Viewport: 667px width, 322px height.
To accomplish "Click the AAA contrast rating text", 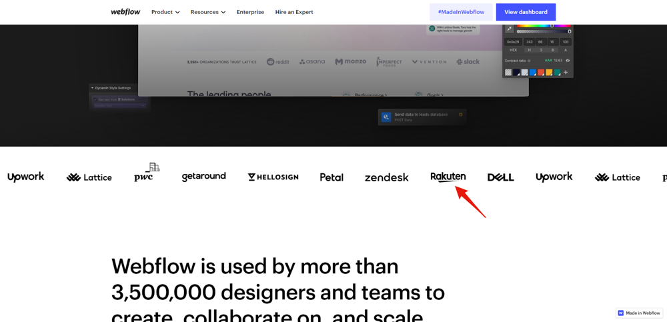I will coord(549,61).
